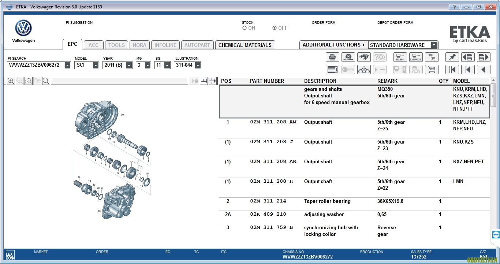Open the DEPOT icon button
This screenshot has height=264, width=500.
coord(416,57)
